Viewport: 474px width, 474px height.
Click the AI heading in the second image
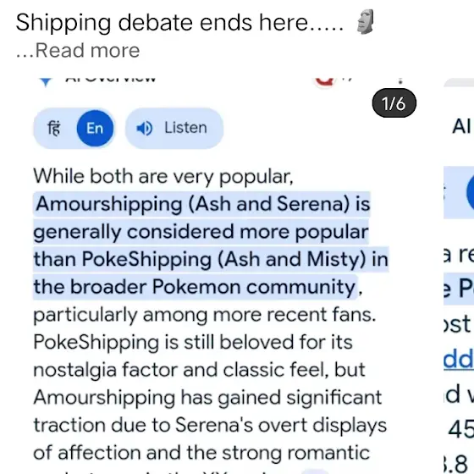coord(461,126)
